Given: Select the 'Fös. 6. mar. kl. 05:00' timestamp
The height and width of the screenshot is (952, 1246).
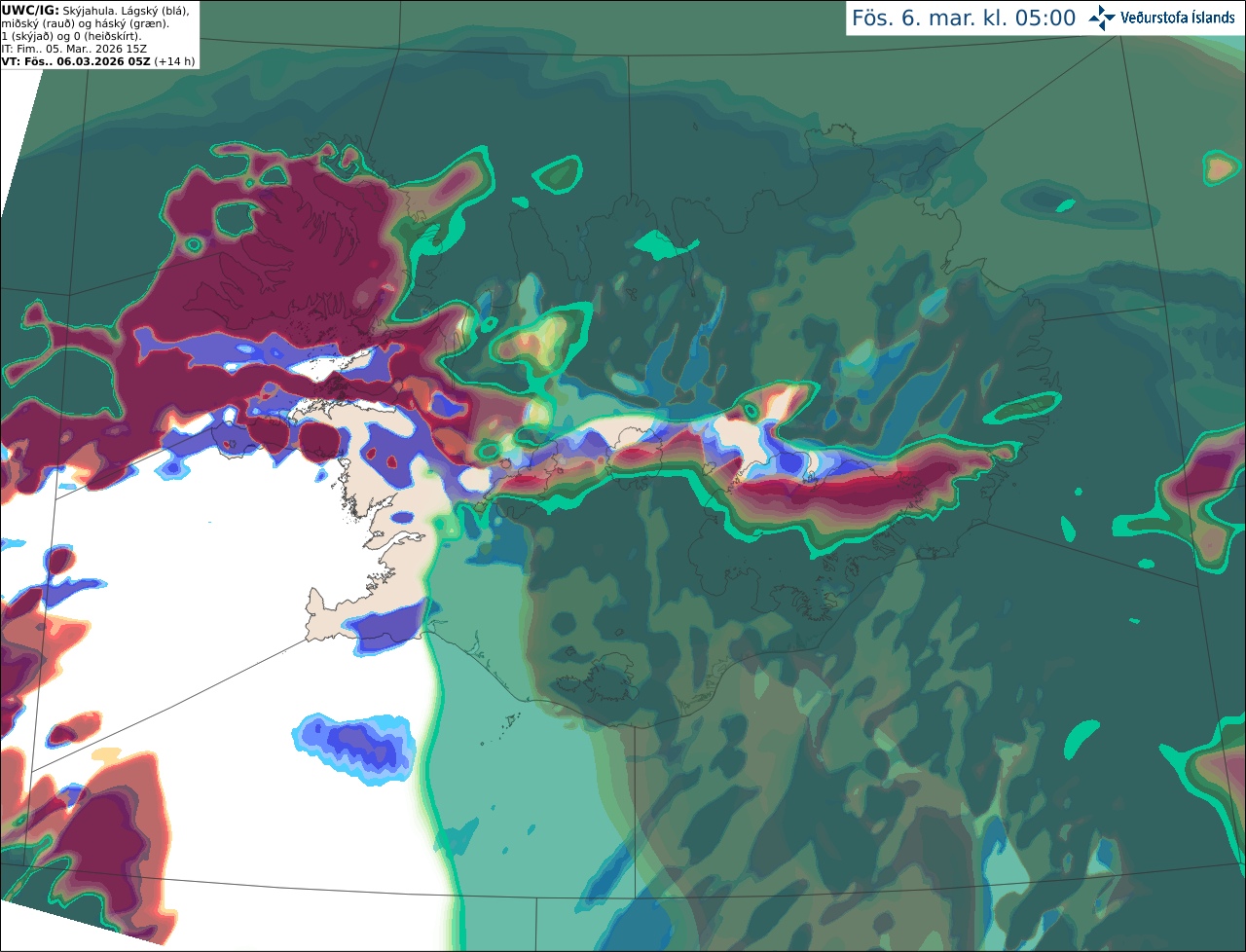Looking at the screenshot, I should (964, 18).
